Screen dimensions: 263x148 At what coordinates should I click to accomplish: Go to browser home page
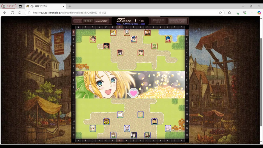point(20,13)
